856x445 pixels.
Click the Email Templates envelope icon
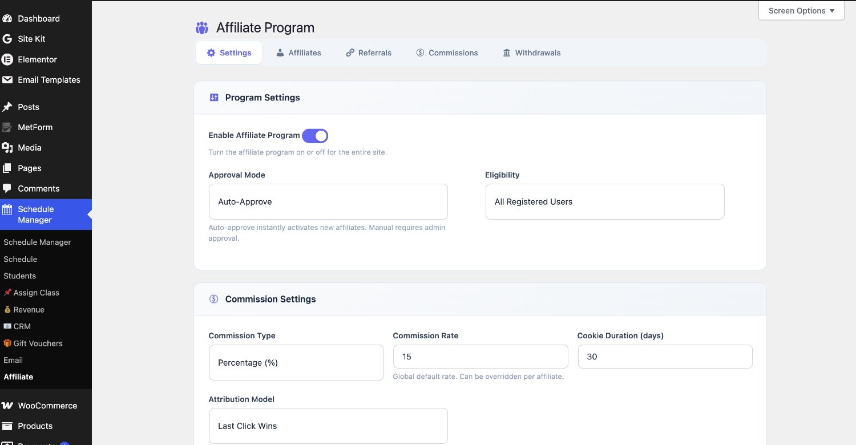[x=7, y=80]
